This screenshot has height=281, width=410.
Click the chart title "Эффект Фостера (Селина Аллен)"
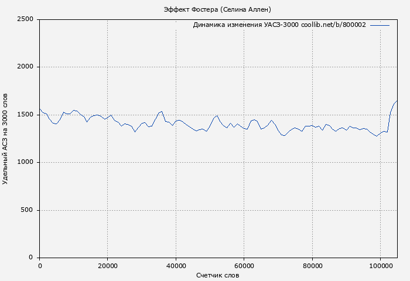pos(217,9)
